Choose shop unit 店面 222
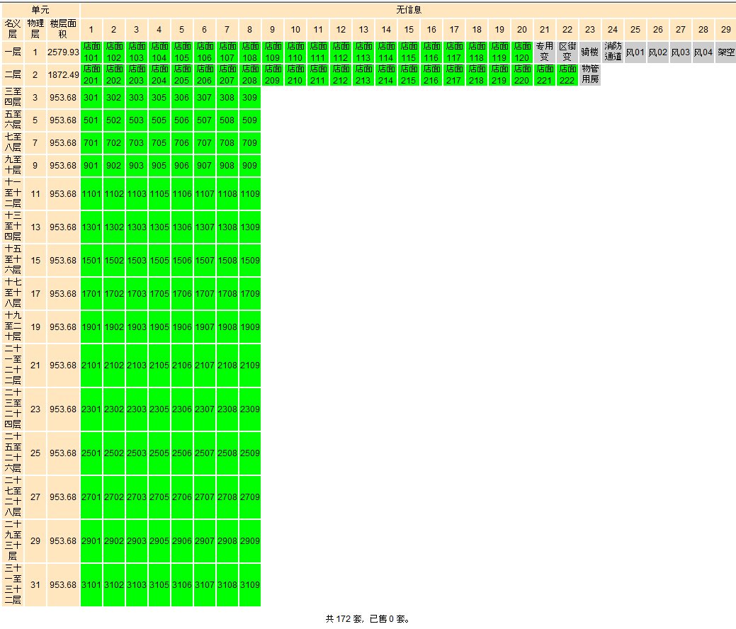Image resolution: width=736 pixels, height=629 pixels. pyautogui.click(x=567, y=74)
